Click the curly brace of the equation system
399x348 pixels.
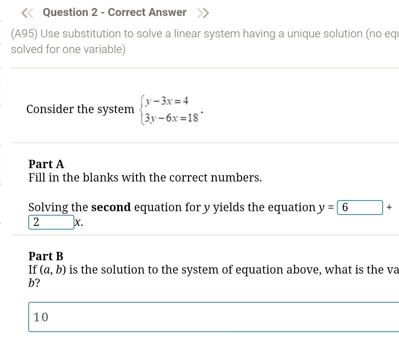[x=141, y=109]
